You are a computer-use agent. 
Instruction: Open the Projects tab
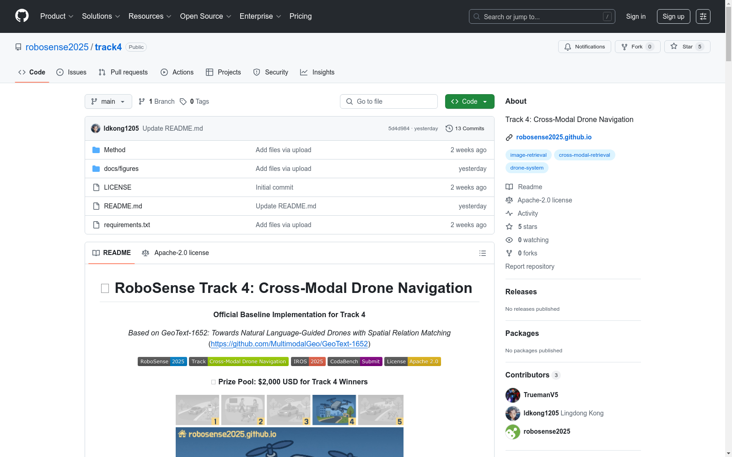(x=223, y=72)
